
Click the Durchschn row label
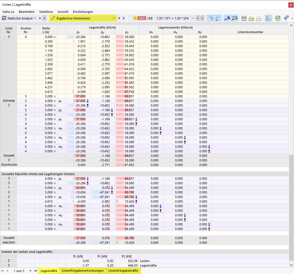(x=9, y=165)
